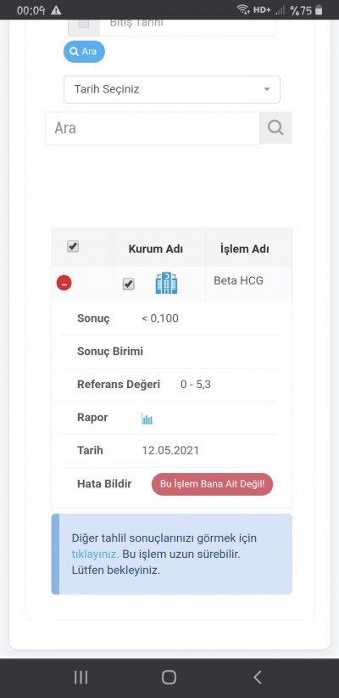Tap the warning triangle in the status bar
The height and width of the screenshot is (698, 339).
[56, 10]
